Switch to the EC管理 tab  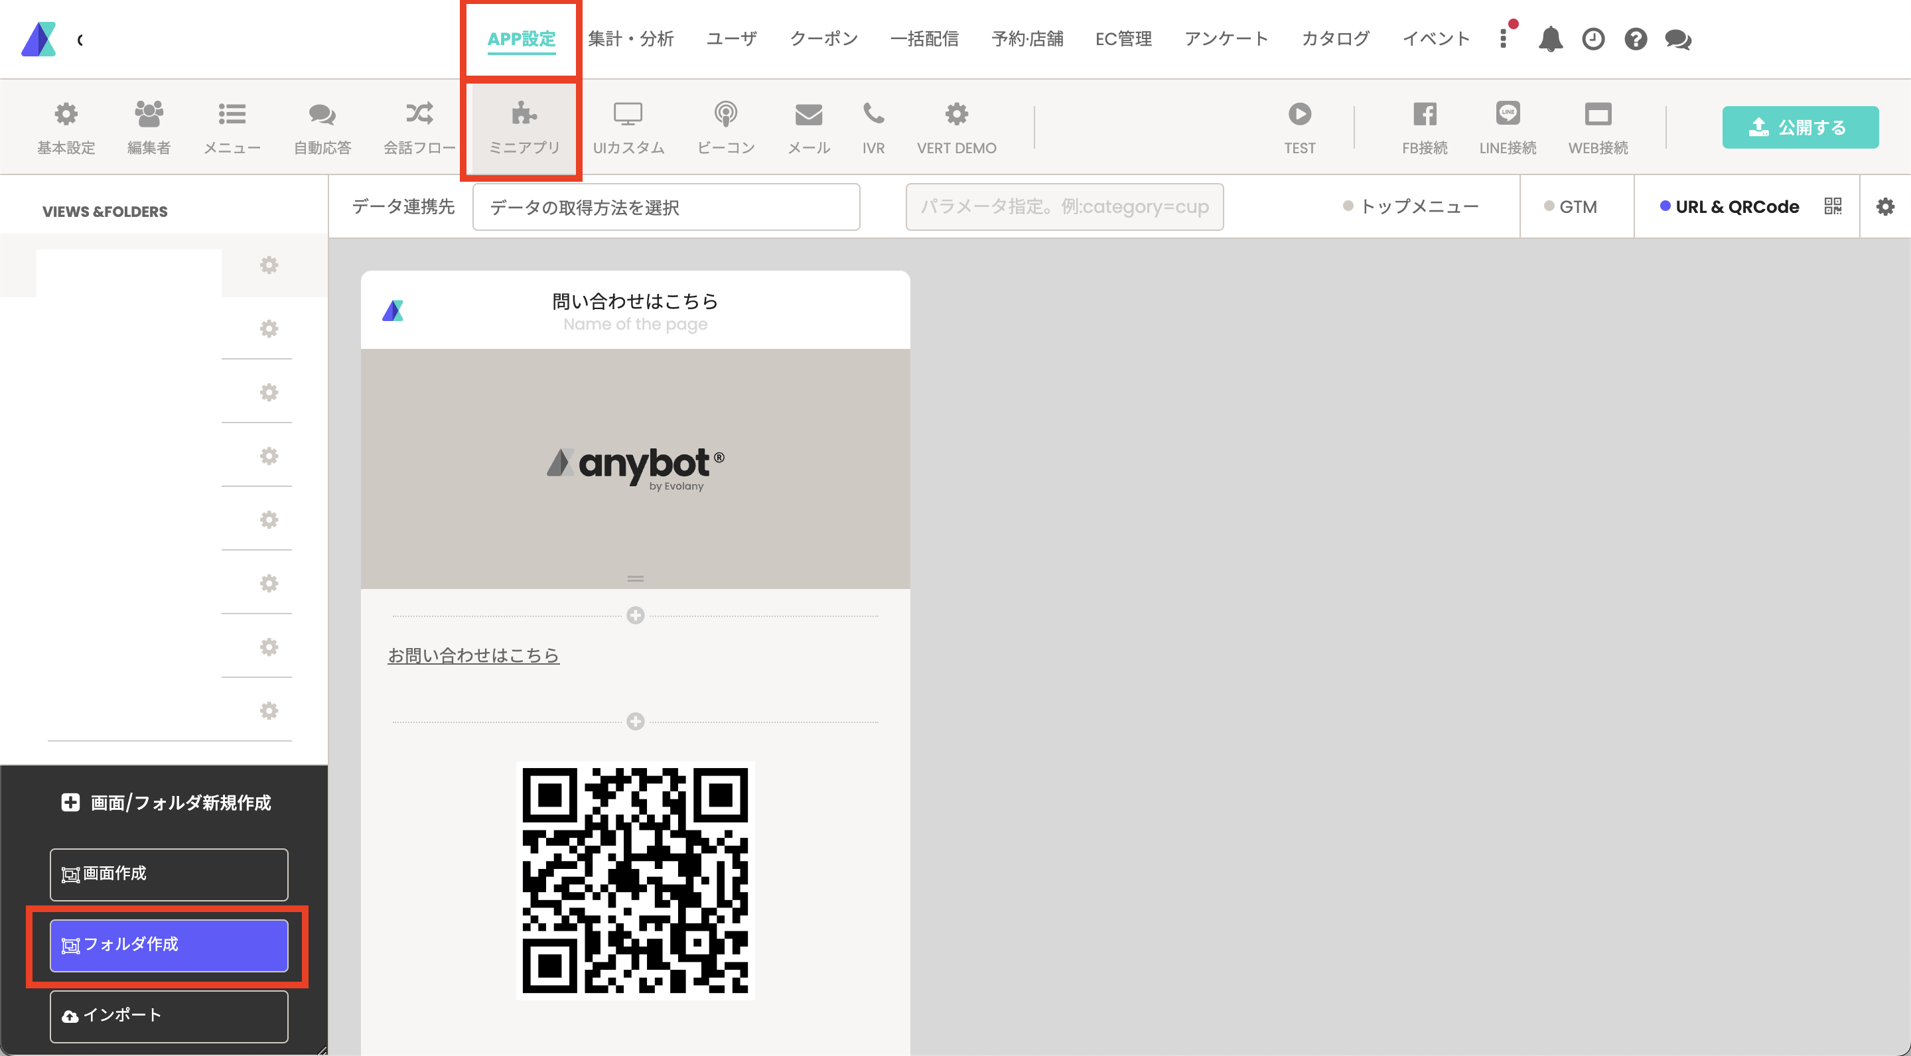pos(1123,38)
